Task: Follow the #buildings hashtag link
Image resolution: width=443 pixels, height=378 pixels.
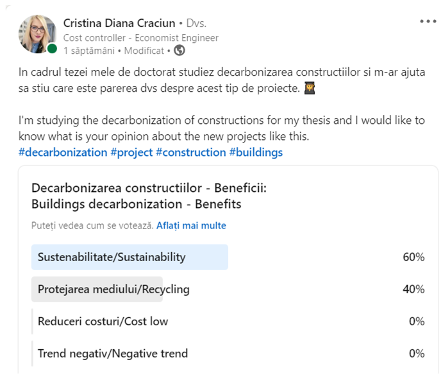Action: (x=256, y=152)
